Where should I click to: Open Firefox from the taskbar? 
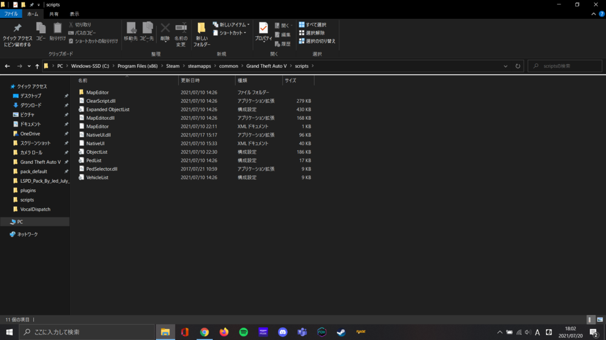(x=224, y=332)
